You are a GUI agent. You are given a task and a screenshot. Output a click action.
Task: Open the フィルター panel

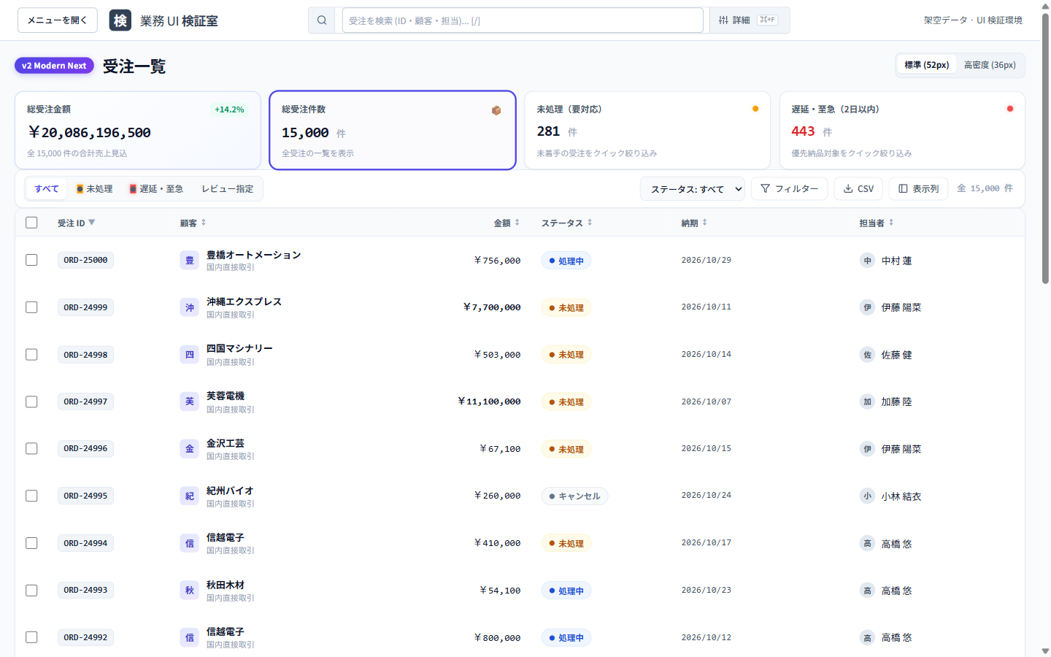click(x=789, y=189)
